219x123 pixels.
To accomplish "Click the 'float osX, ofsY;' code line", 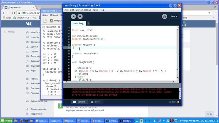I will 83,30.
